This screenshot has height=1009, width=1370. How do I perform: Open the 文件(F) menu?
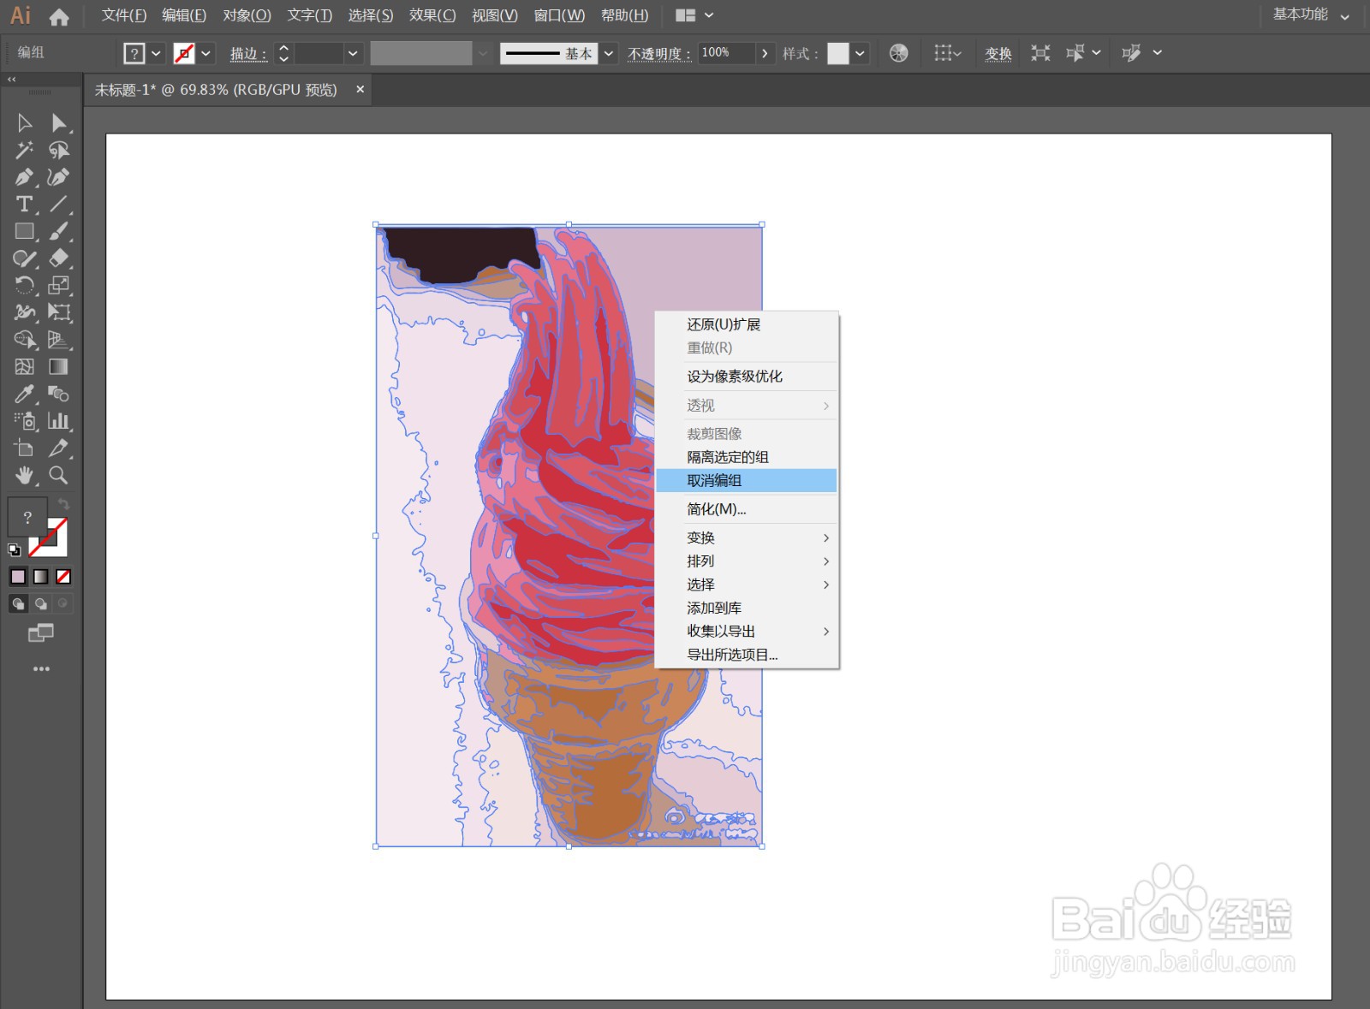click(124, 15)
